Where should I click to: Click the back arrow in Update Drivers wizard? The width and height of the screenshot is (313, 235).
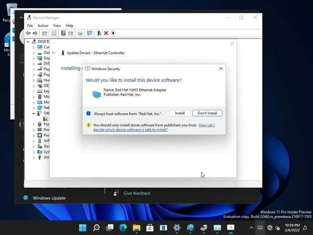coord(54,53)
